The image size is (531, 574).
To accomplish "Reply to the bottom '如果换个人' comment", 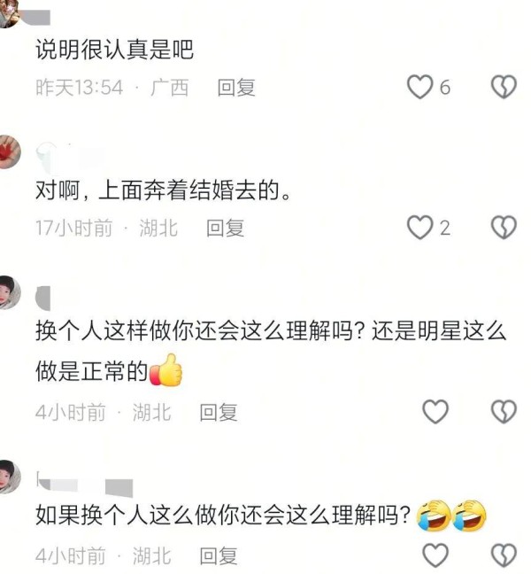I will point(219,556).
